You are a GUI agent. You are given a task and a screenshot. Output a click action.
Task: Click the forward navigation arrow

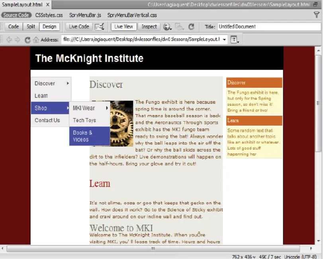tap(17, 40)
